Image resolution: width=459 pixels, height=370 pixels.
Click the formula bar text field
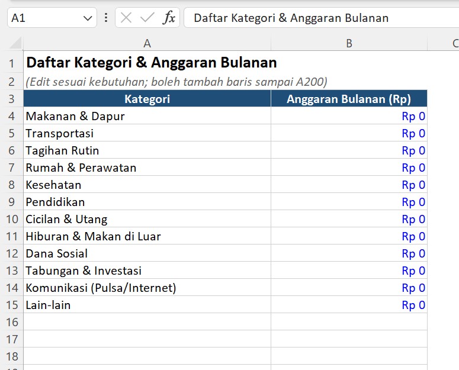click(x=320, y=18)
